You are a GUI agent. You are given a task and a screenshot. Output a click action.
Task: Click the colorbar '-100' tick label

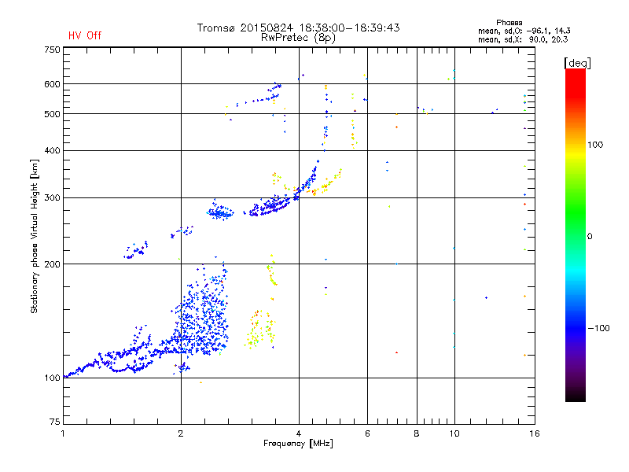tap(598, 328)
